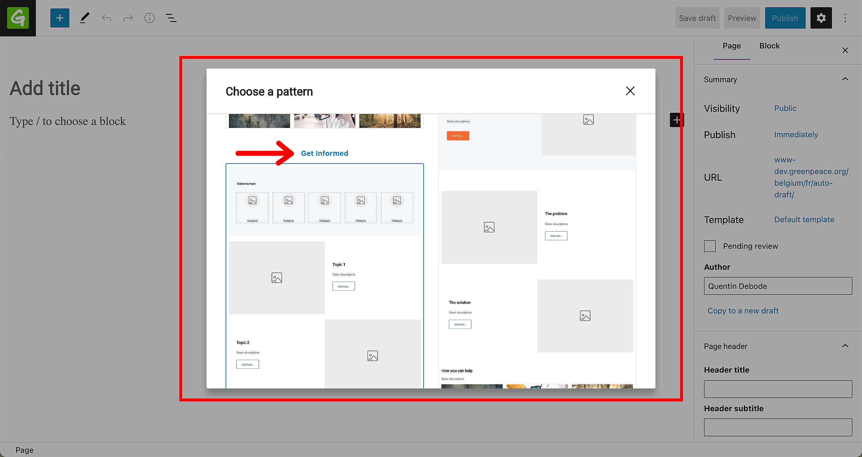The width and height of the screenshot is (862, 457).
Task: Change the Default template
Action: (x=804, y=219)
